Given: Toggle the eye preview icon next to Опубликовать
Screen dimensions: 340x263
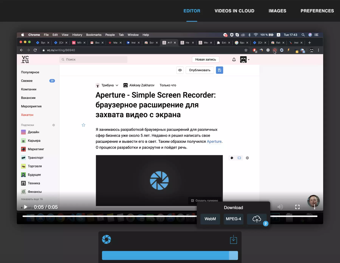Looking at the screenshot, I should [180, 70].
